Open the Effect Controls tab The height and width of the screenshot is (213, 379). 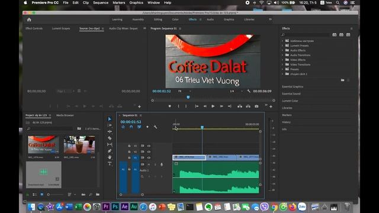pyautogui.click(x=34, y=28)
